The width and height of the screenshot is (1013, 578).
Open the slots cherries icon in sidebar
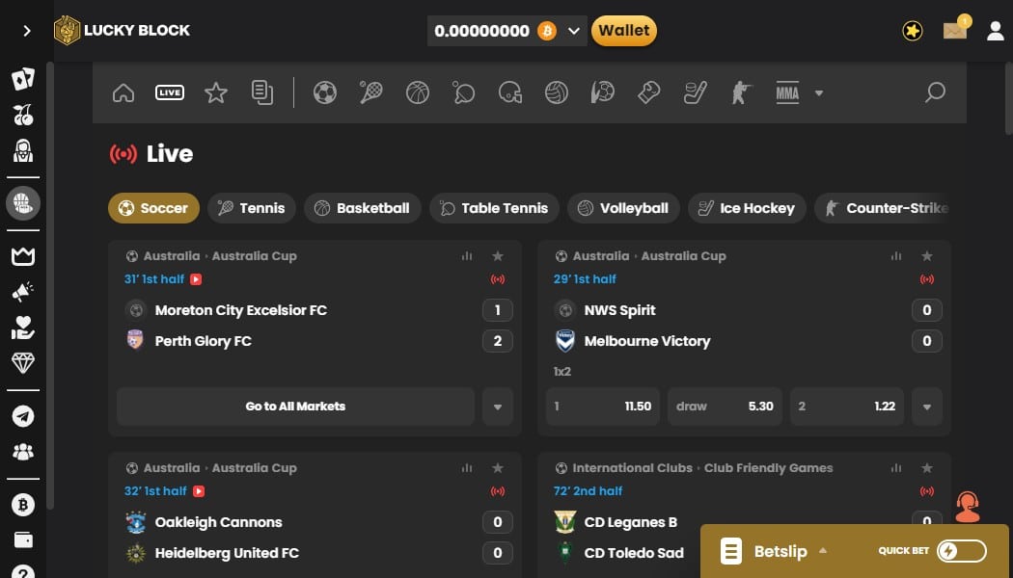coord(23,115)
